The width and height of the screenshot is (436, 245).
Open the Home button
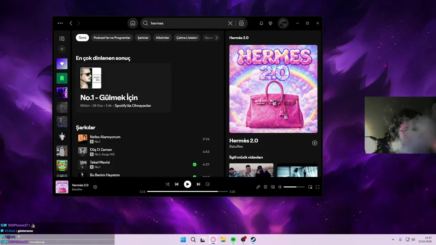133,23
